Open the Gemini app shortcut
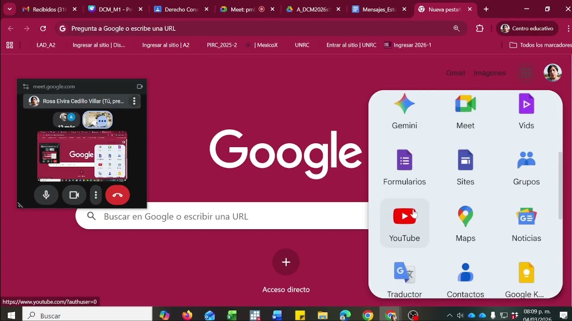 tap(404, 111)
